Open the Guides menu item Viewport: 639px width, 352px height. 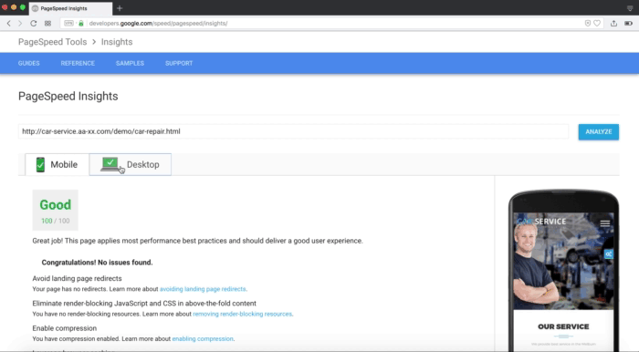pyautogui.click(x=29, y=63)
